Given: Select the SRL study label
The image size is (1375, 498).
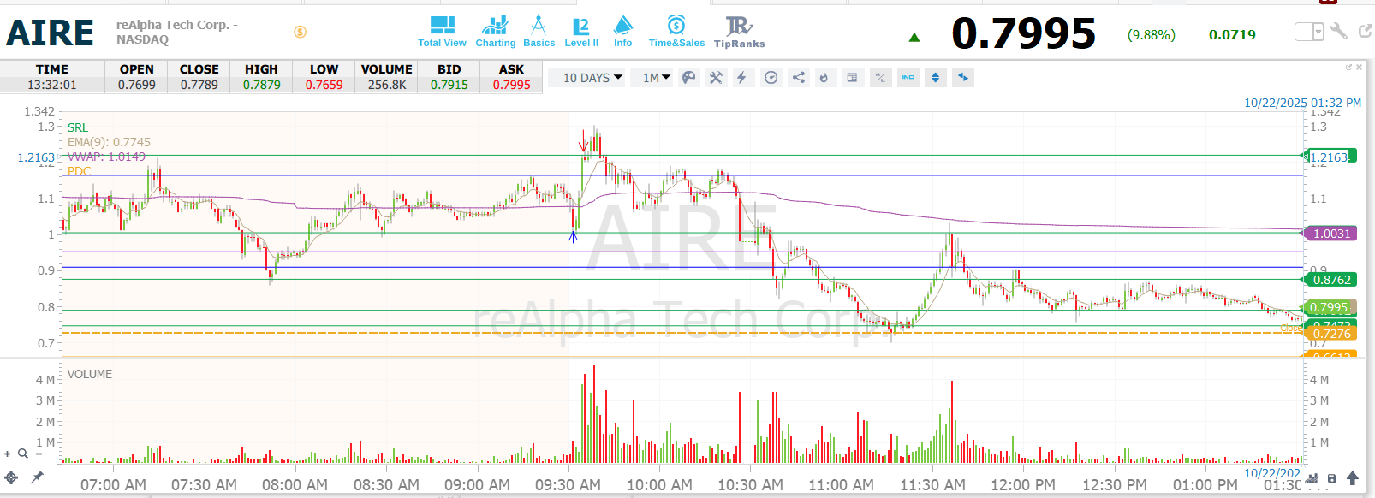Looking at the screenshot, I should (x=77, y=127).
